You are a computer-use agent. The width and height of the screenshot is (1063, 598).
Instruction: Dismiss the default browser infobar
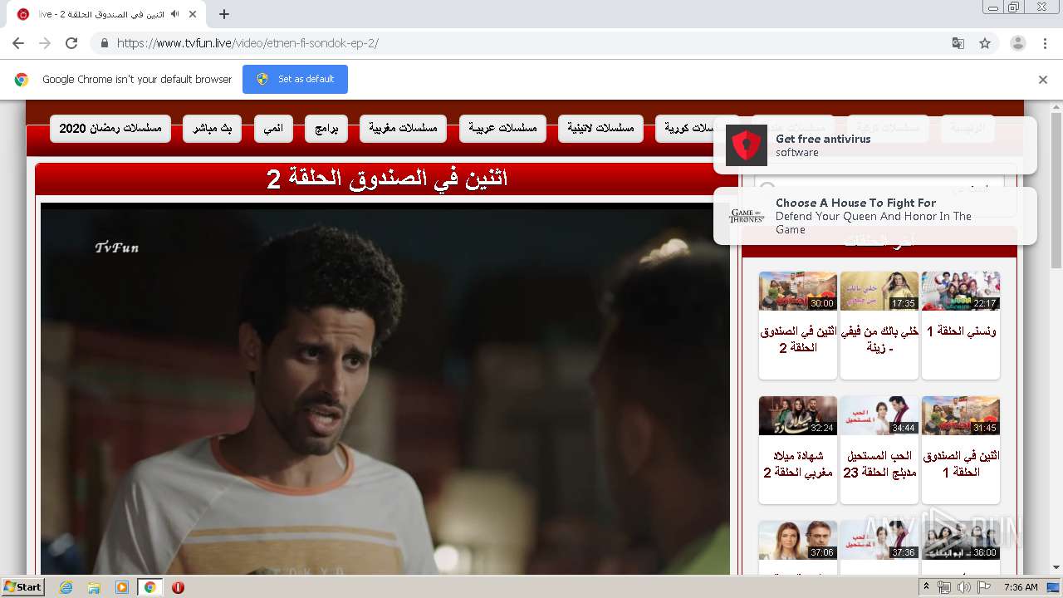pos(1043,80)
